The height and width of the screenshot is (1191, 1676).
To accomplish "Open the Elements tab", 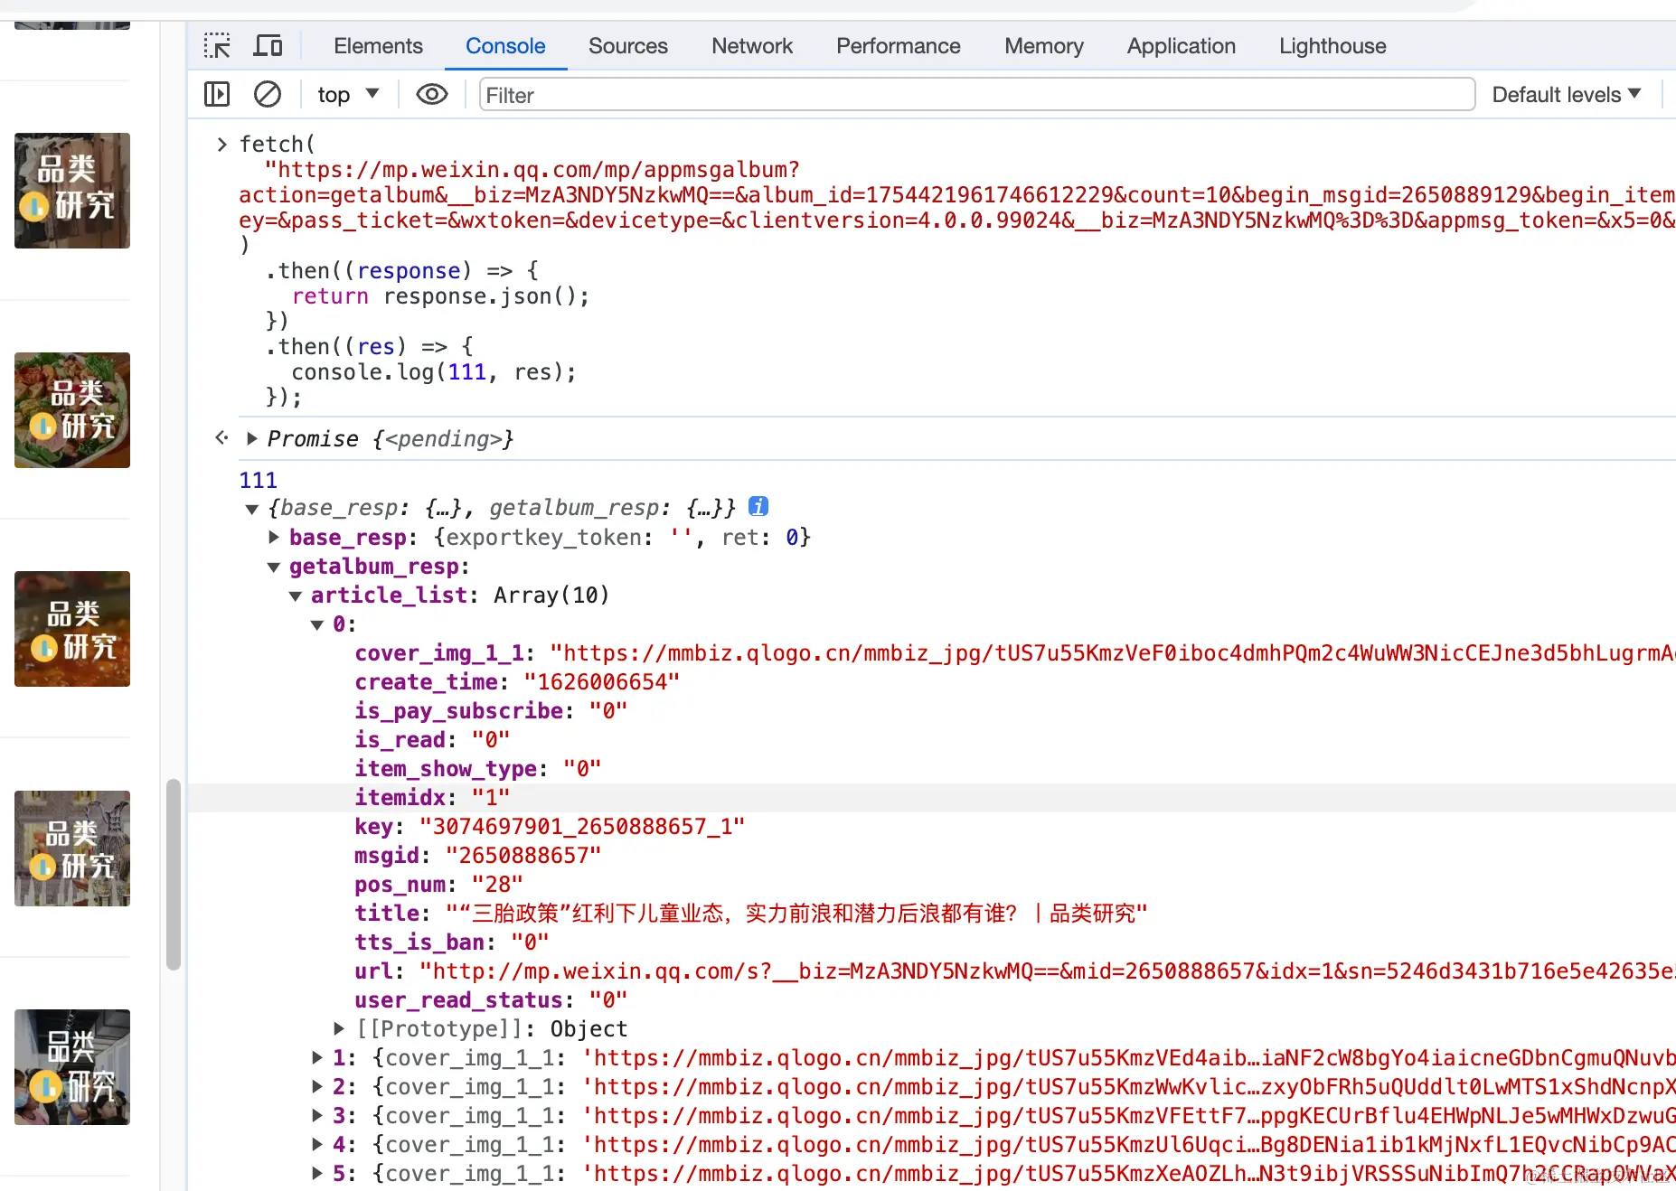I will [x=378, y=46].
